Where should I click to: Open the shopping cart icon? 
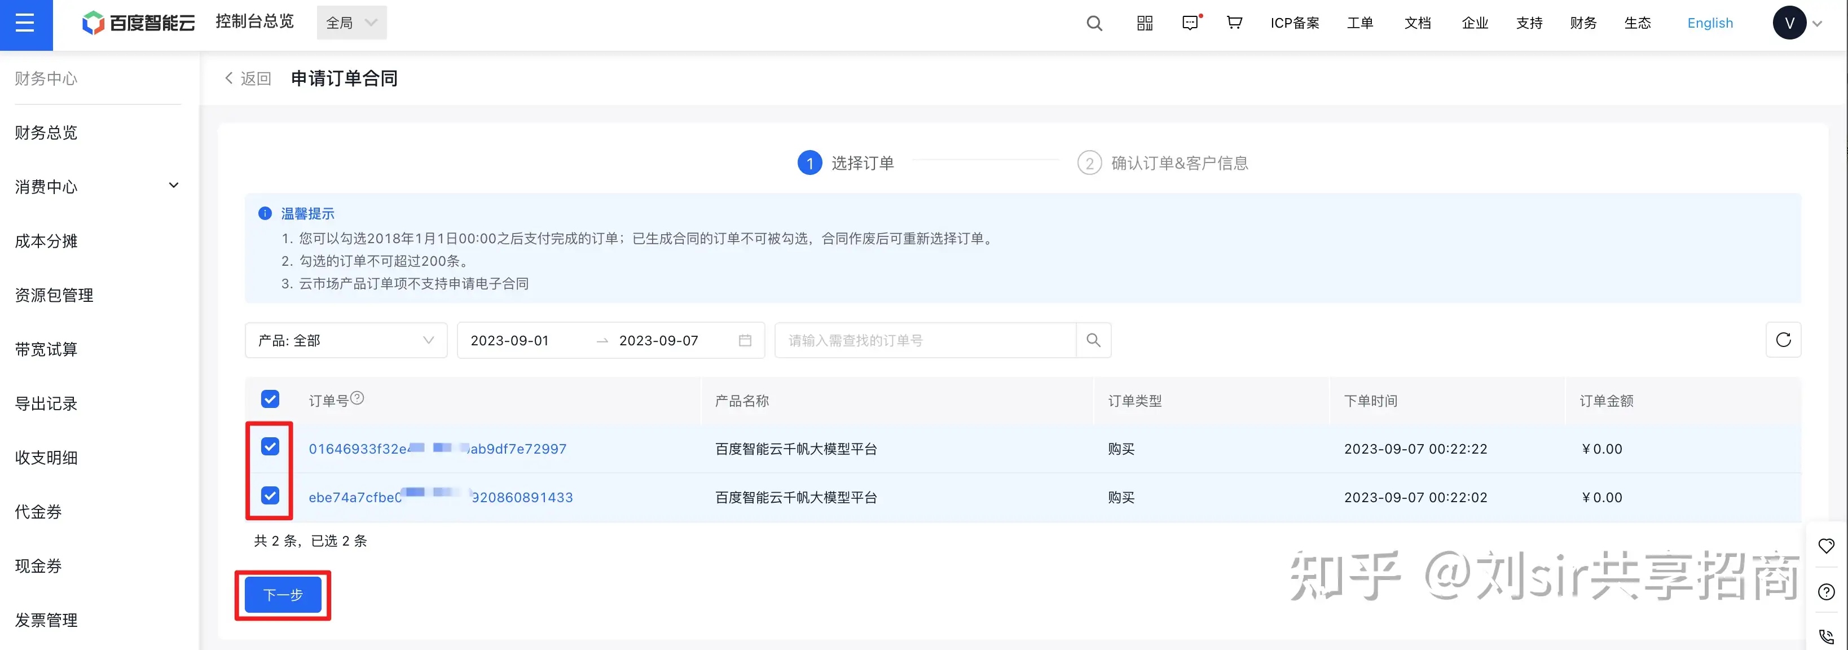(1234, 23)
